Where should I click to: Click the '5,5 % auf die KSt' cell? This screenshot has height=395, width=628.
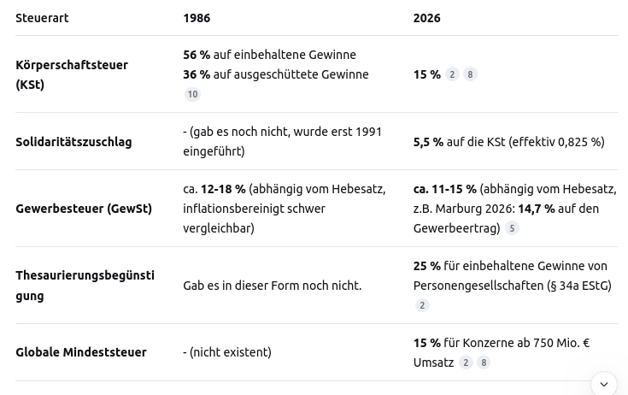coord(508,142)
